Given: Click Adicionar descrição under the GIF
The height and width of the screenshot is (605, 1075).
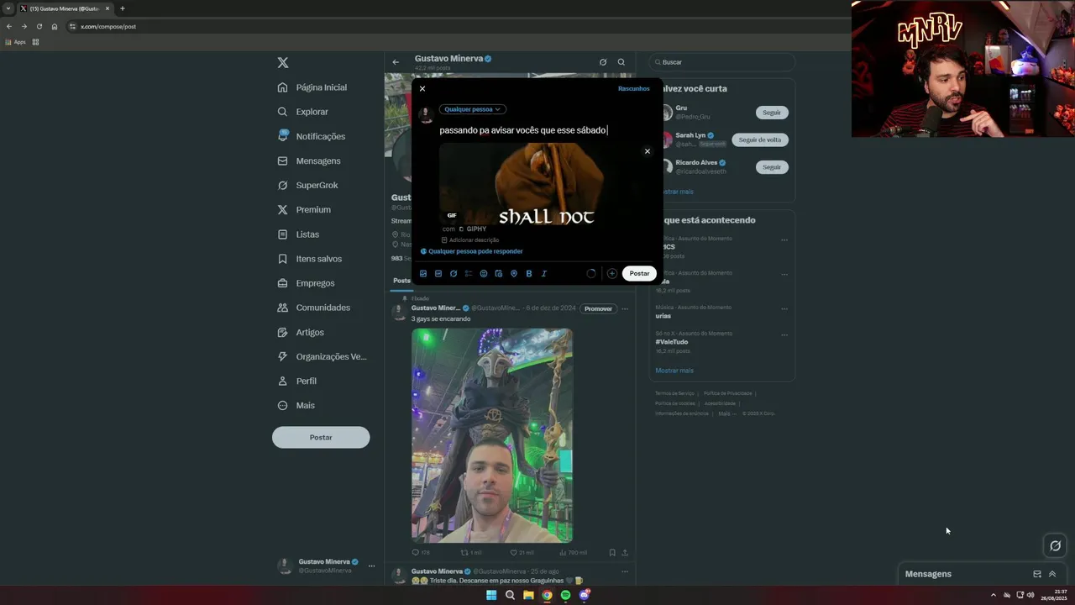Looking at the screenshot, I should coord(470,240).
